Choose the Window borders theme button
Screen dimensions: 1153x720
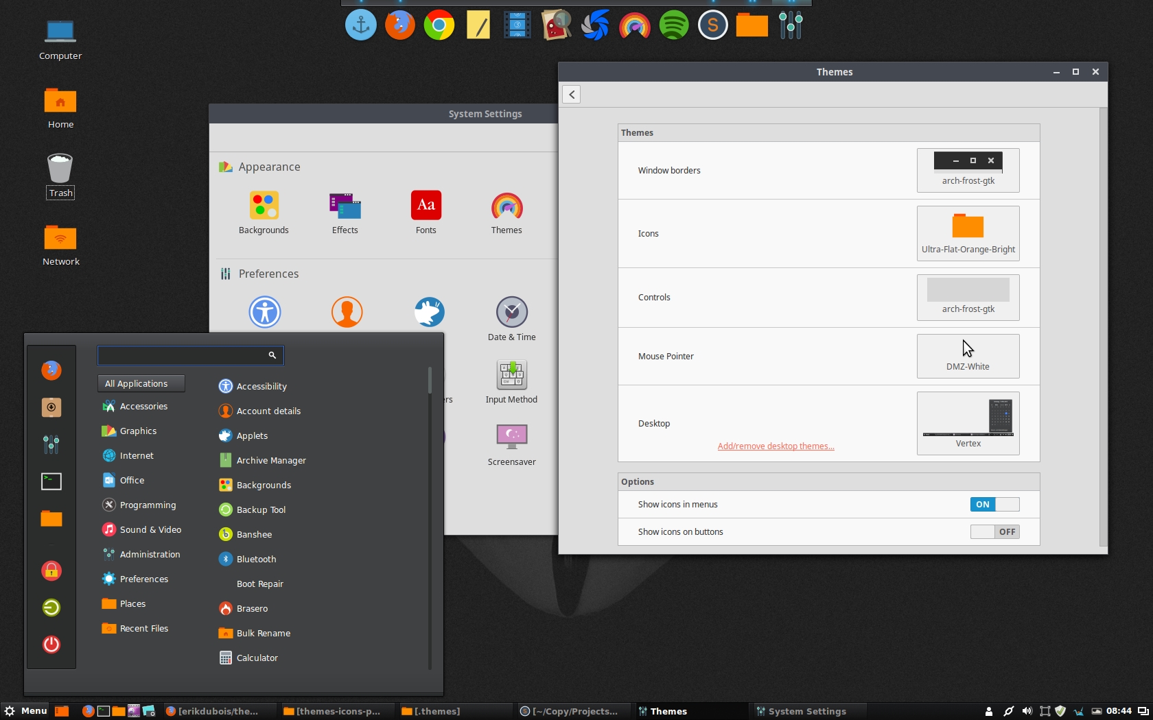pyautogui.click(x=968, y=170)
